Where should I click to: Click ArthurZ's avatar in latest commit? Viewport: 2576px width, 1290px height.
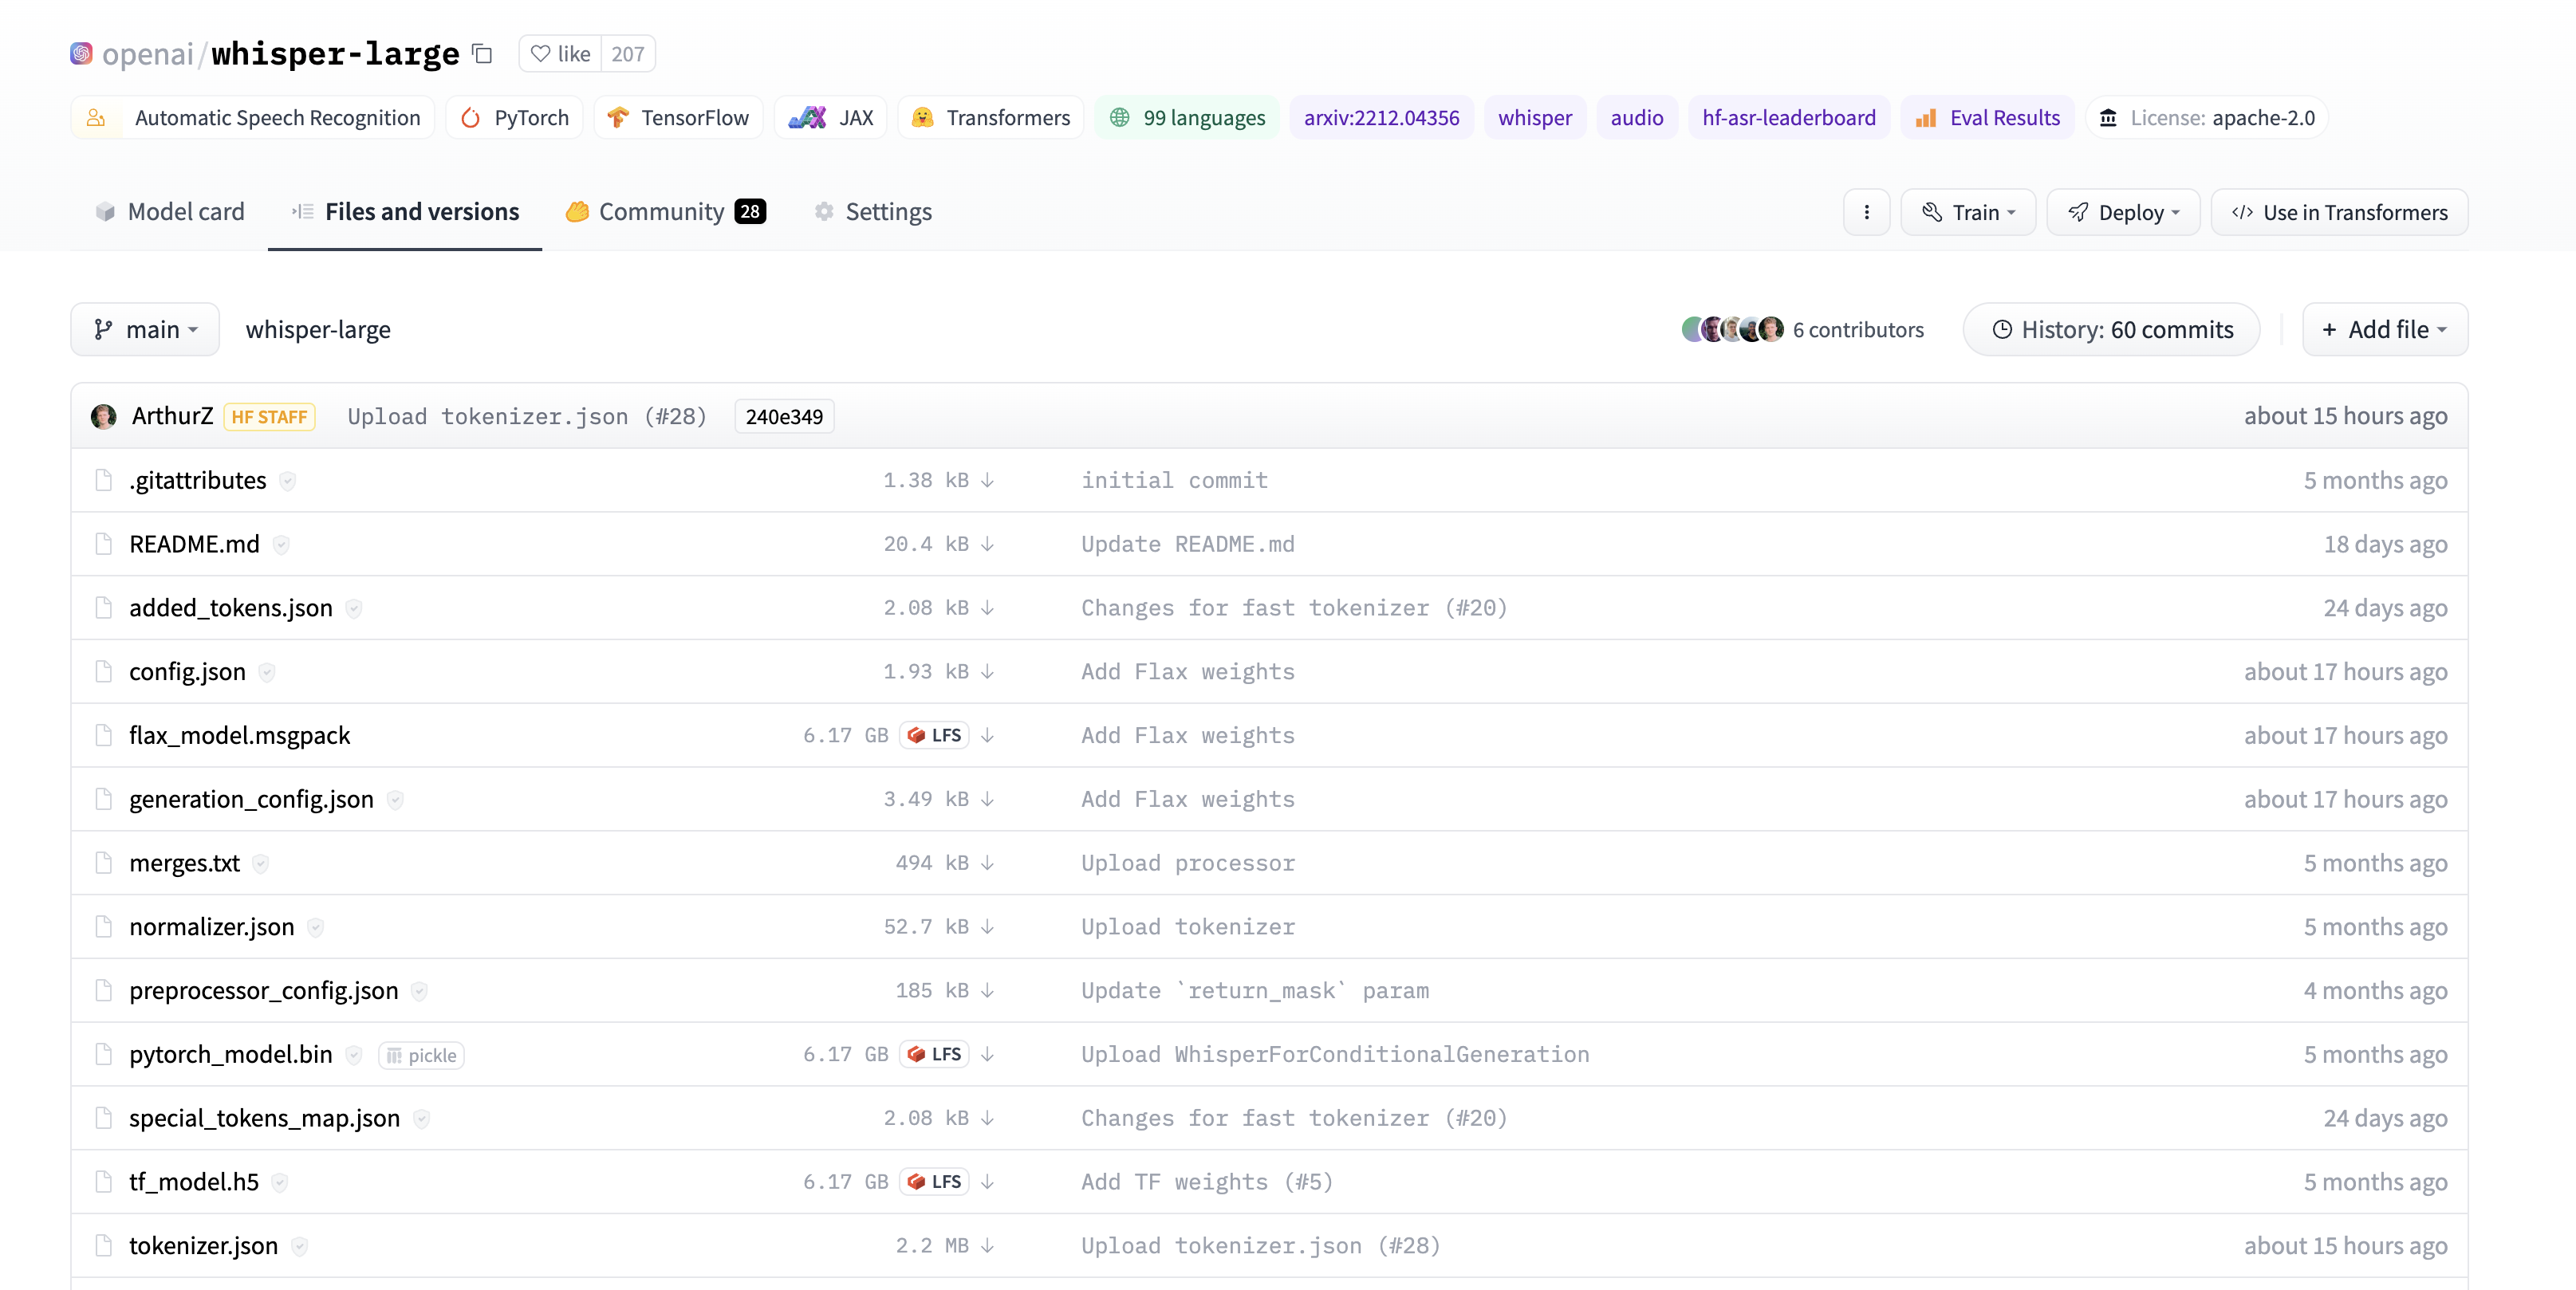104,416
